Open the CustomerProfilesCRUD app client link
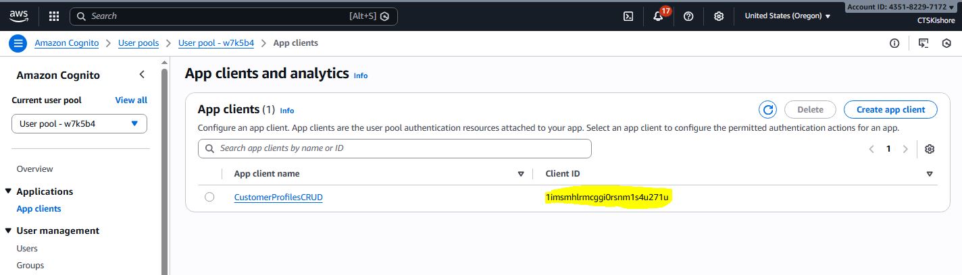Image resolution: width=962 pixels, height=275 pixels. click(x=278, y=197)
